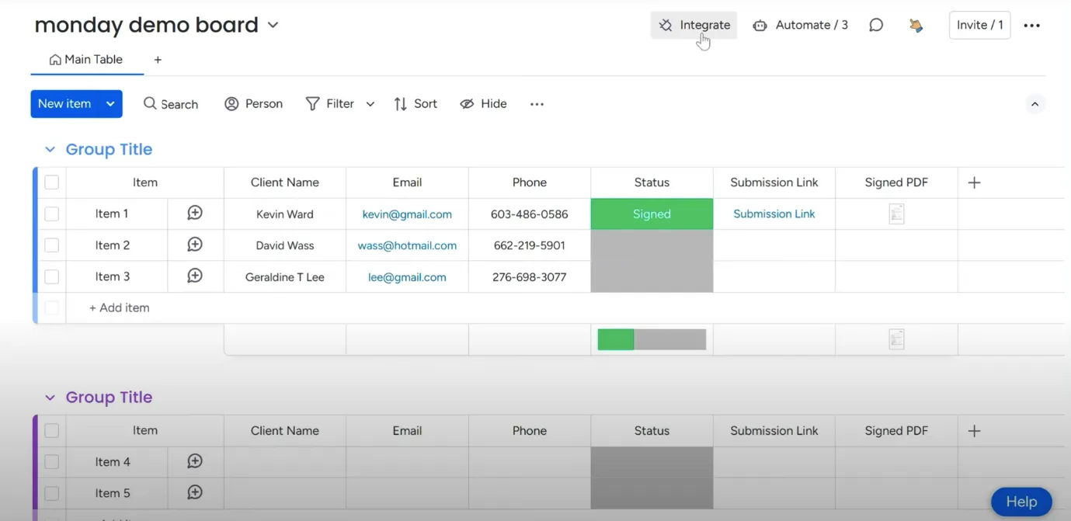Click the David Wass client name cell

(285, 245)
